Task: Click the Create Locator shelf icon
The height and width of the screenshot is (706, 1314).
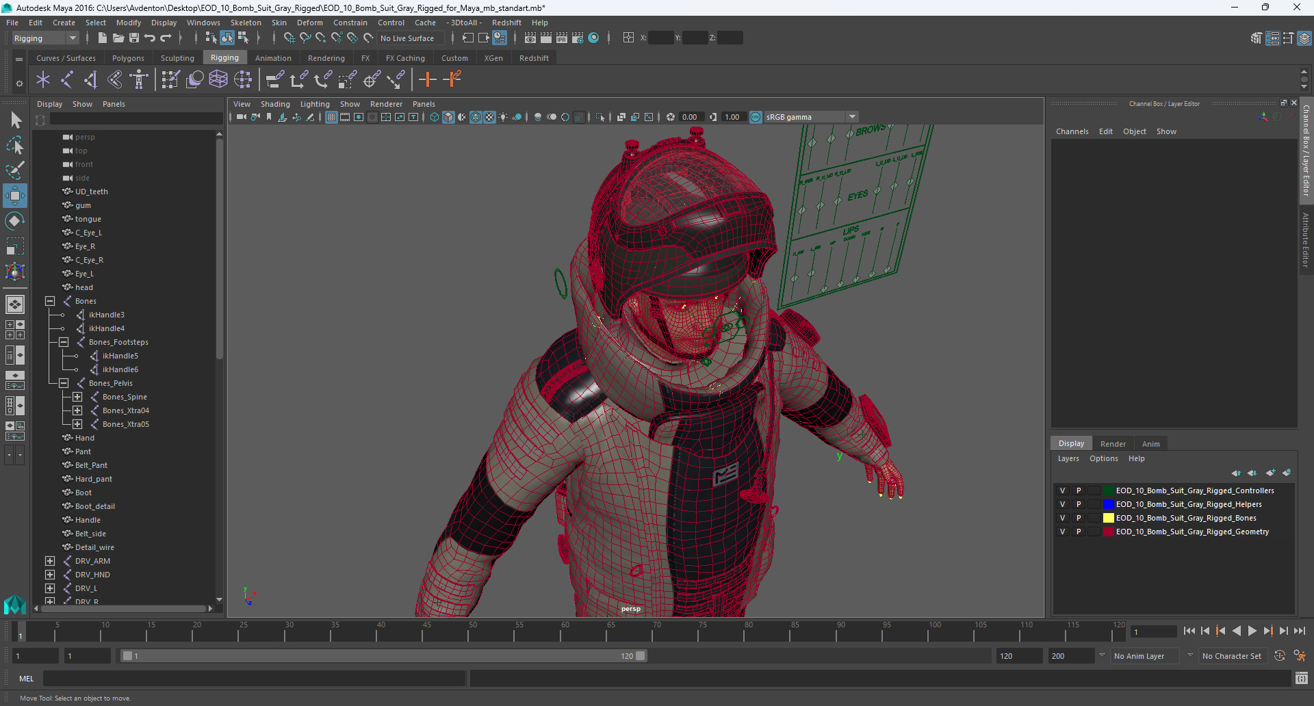Action: coord(43,80)
